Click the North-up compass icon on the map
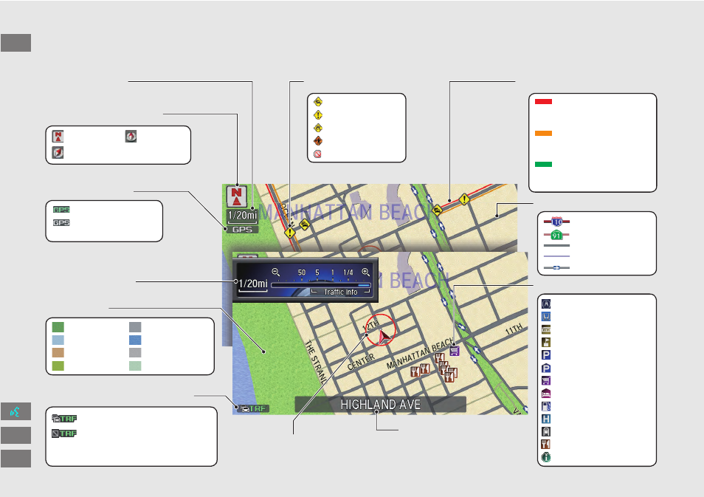This screenshot has height=497, width=704. pos(237,196)
